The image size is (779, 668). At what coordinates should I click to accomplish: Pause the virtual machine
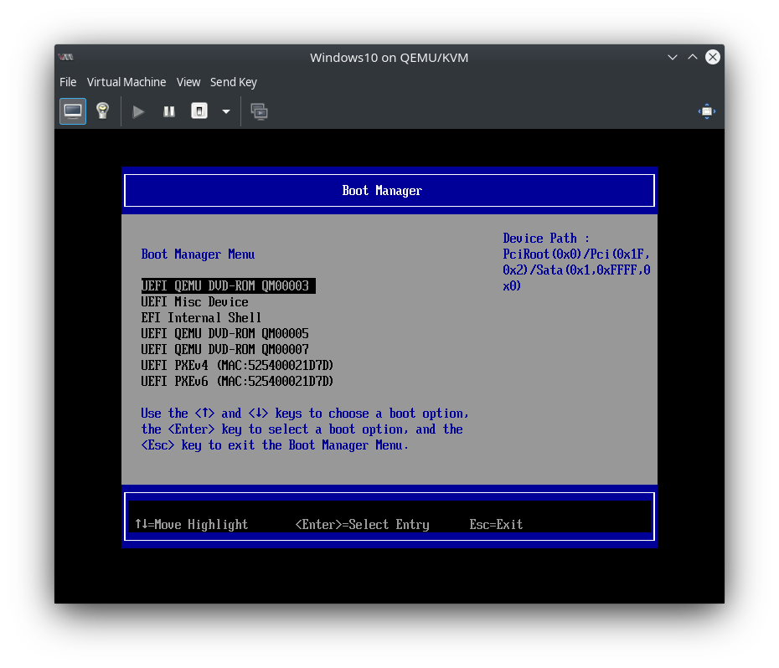click(169, 111)
